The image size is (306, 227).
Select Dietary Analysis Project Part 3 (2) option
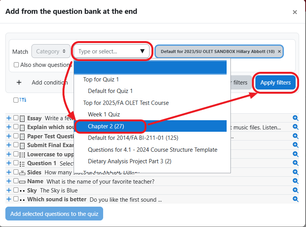click(129, 161)
